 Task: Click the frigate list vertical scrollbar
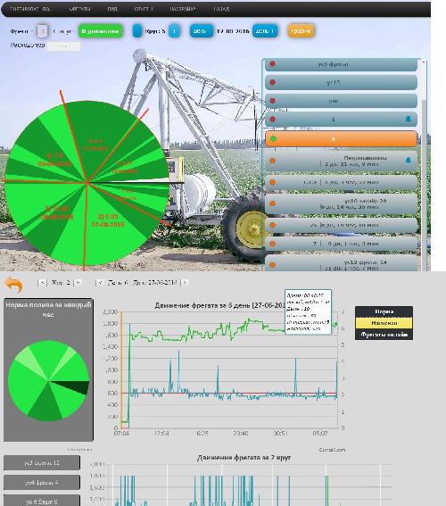pos(424,164)
